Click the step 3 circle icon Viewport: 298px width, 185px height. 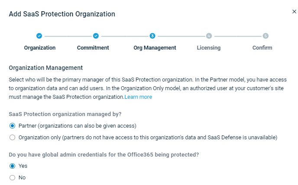(152, 36)
